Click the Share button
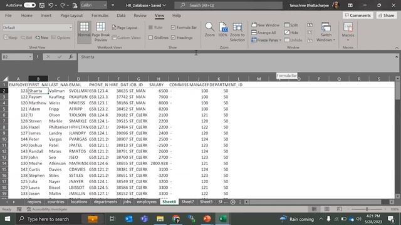 click(x=386, y=15)
